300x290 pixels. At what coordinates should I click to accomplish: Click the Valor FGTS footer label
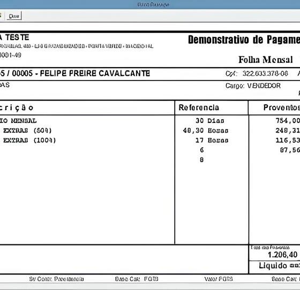pyautogui.click(x=219, y=279)
